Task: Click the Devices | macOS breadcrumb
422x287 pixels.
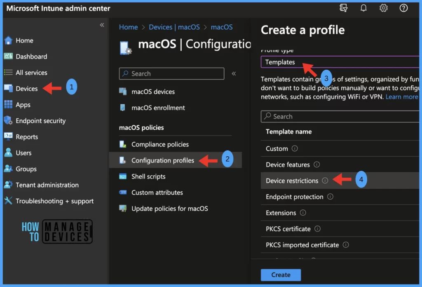Action: coord(174,27)
